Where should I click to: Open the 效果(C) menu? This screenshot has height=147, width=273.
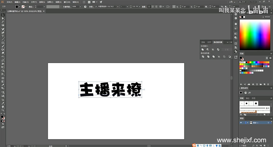pyautogui.click(x=50, y=2)
